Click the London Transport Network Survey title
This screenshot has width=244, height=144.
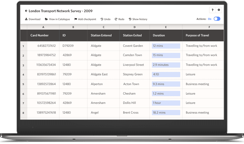click(x=61, y=11)
